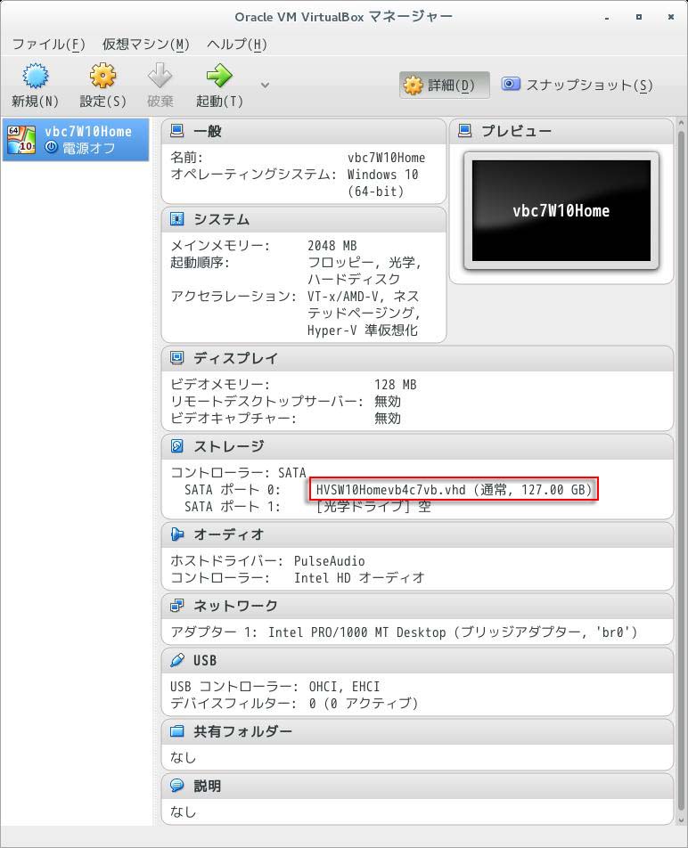Click the システム section chip icon
The height and width of the screenshot is (848, 688).
click(x=176, y=218)
